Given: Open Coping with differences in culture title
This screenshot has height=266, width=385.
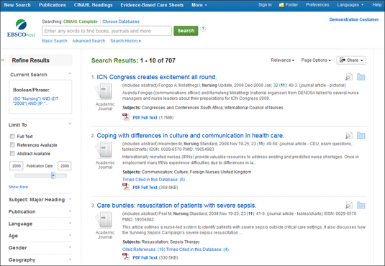Looking at the screenshot, I should point(191,135).
